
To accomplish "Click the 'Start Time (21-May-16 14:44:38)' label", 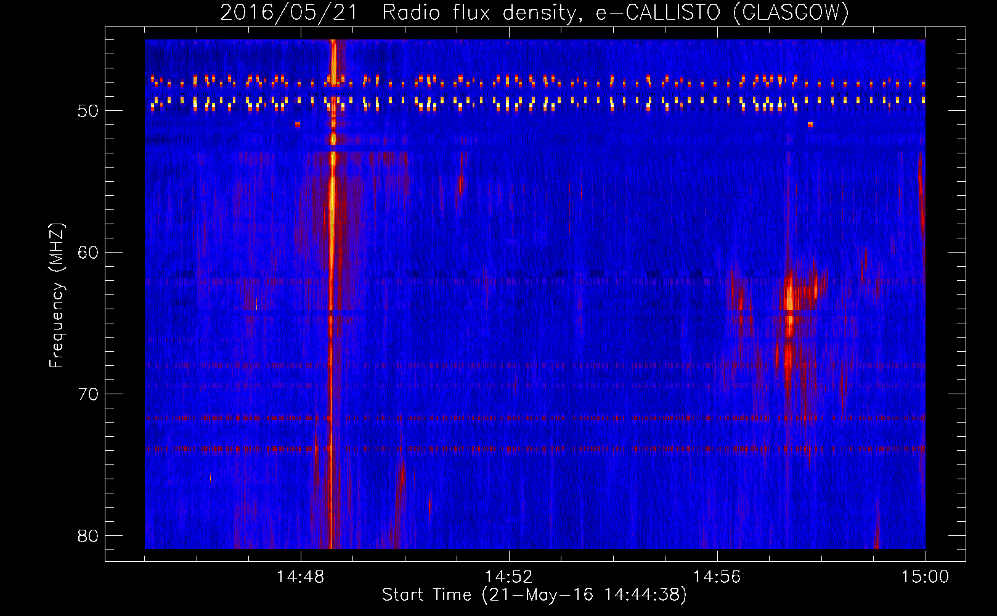I will [534, 594].
